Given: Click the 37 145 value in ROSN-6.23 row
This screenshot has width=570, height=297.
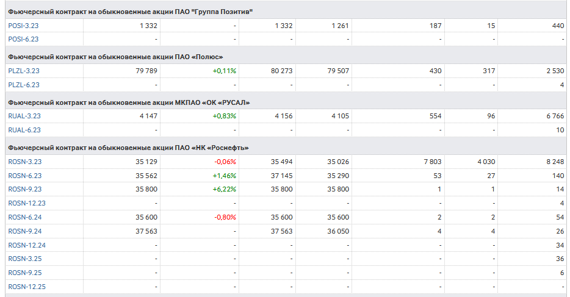Looking at the screenshot, I should pyautogui.click(x=282, y=176).
